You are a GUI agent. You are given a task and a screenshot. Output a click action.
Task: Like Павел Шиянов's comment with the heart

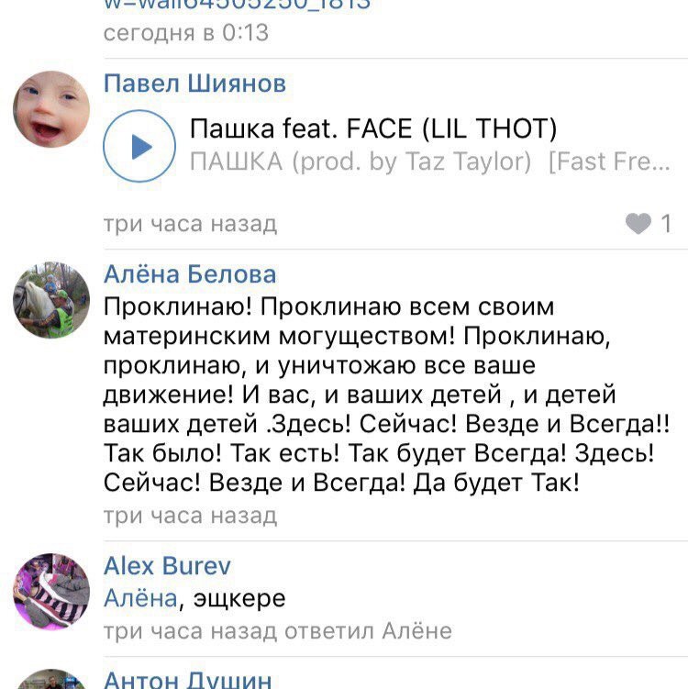tap(638, 223)
